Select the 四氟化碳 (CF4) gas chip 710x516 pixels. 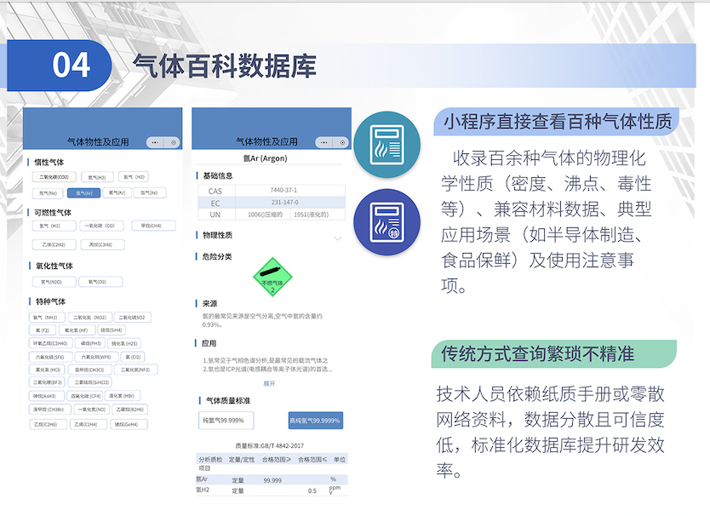[86, 396]
